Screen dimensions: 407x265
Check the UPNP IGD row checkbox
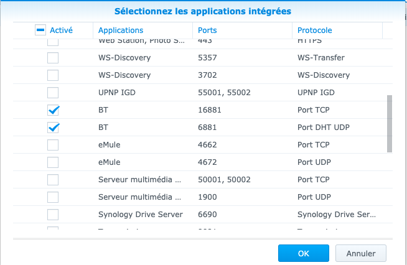pos(54,93)
